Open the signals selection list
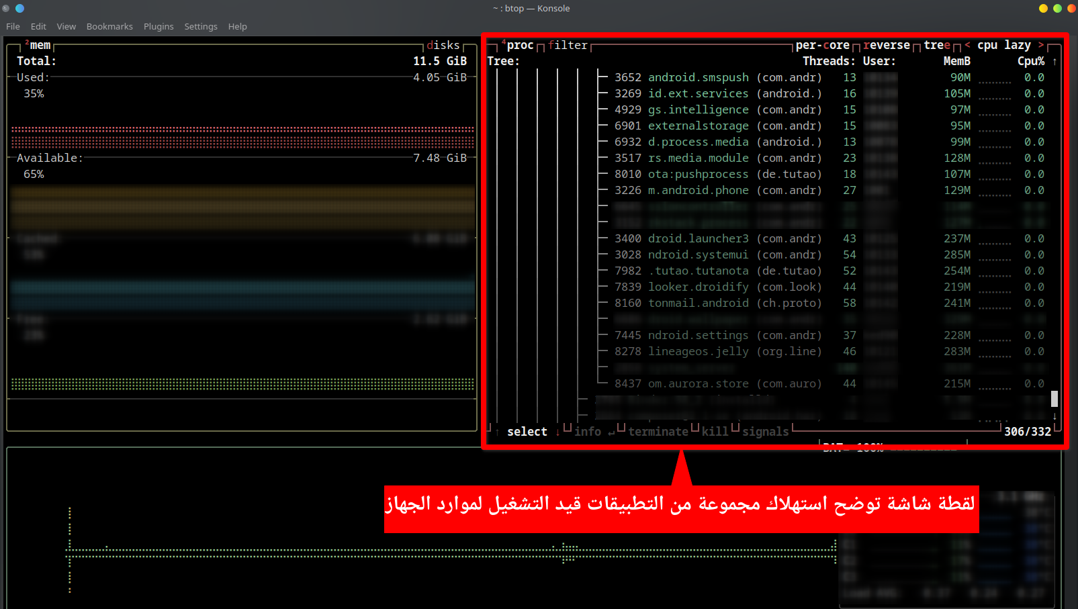Screen dimensions: 1078x609 (765, 432)
